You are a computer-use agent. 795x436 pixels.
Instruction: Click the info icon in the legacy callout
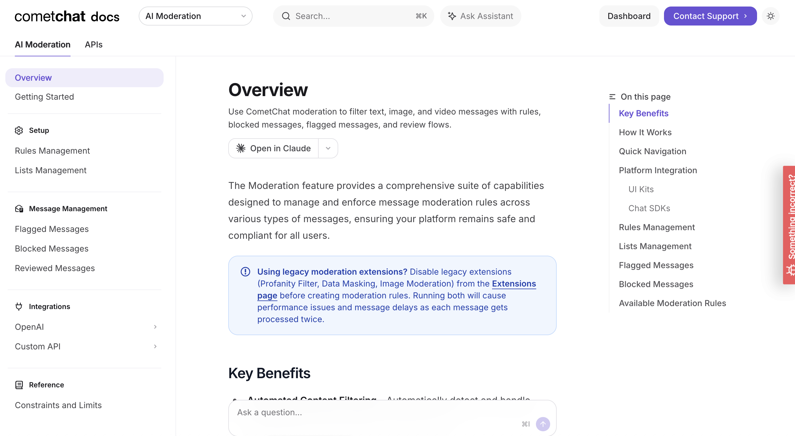pos(245,272)
